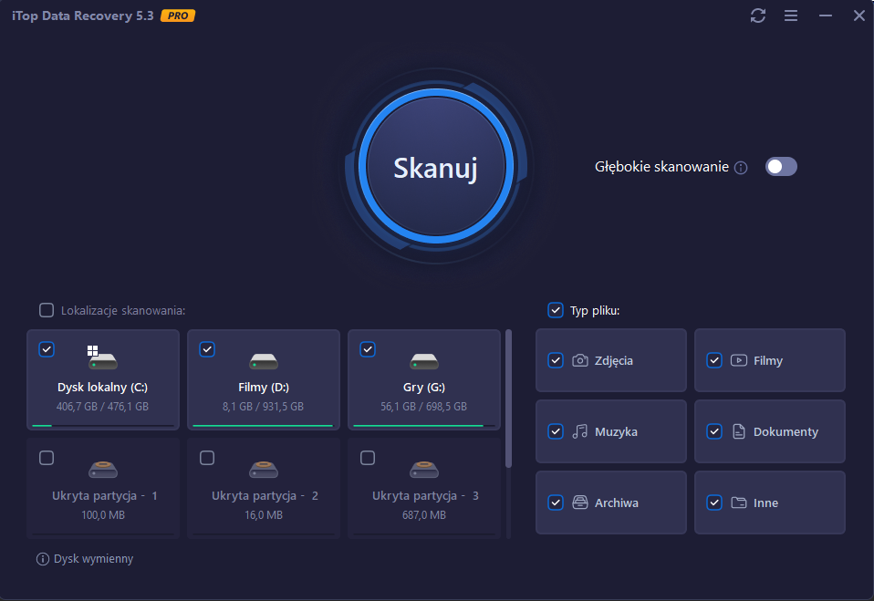Click the Filmy (D:) drive name text
This screenshot has width=874, height=601.
pos(264,387)
